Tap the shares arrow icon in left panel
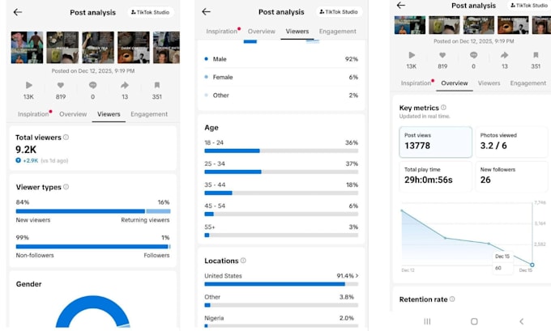 125,85
